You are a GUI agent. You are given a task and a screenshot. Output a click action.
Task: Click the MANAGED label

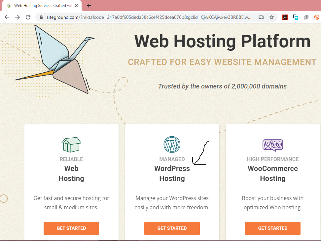(172, 159)
